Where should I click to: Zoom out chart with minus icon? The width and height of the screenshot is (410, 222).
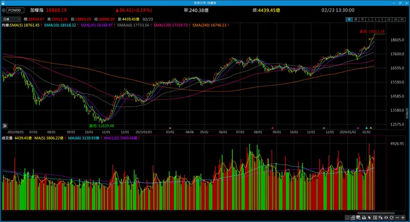point(397,218)
